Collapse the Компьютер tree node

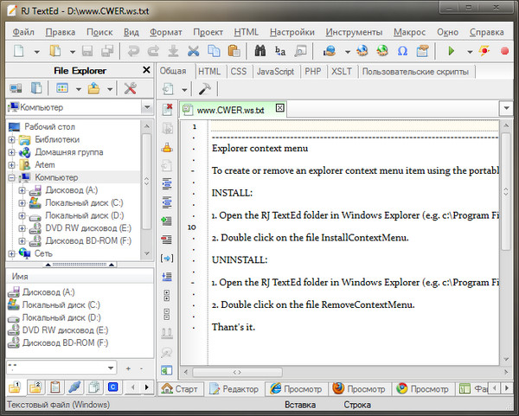11,177
